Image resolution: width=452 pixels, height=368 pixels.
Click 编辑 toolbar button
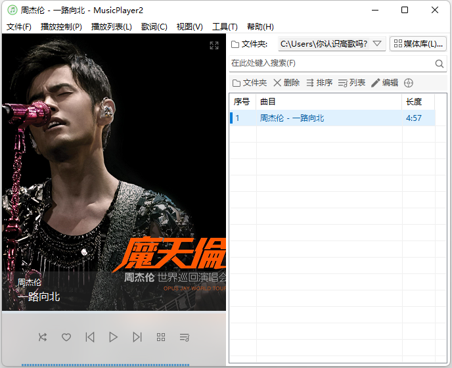[x=384, y=83]
